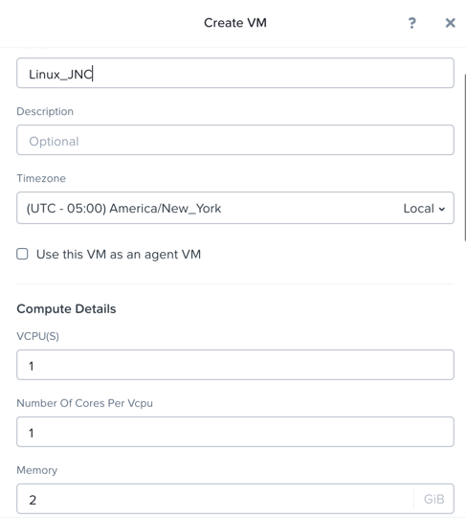
Task: Click the name field containing Linux_JNC
Action: pyautogui.click(x=235, y=73)
